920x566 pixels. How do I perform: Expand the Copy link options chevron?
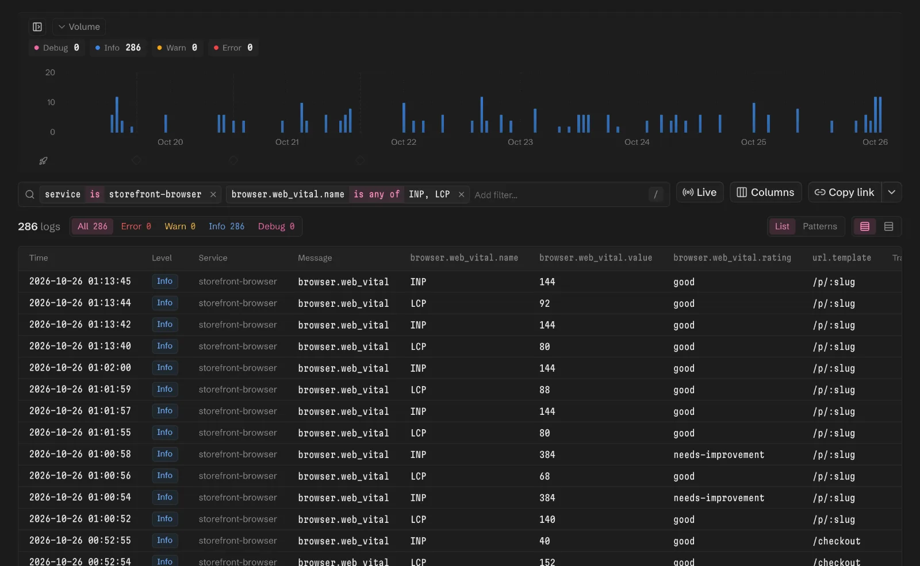tap(892, 192)
